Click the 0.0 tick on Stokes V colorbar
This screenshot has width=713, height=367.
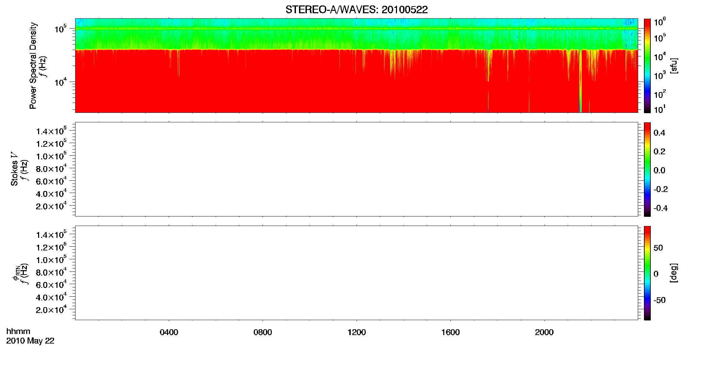point(659,171)
